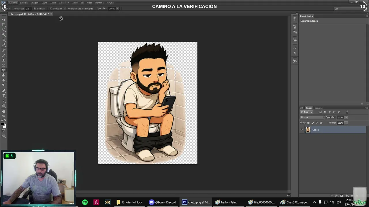Viewport: 369px width, 207px height.
Task: Open the options bar Opacidad dropdown arrow
Action: pos(117,9)
